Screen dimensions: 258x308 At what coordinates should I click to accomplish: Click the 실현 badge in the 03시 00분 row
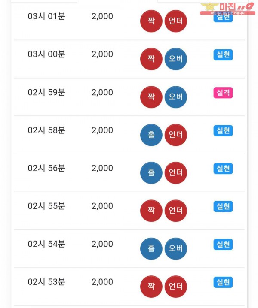tap(223, 54)
